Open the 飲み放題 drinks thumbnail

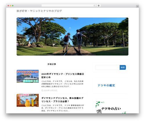coord(28,100)
